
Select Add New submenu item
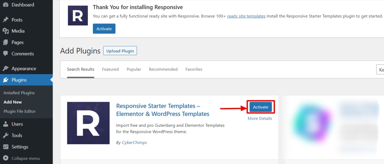click(13, 102)
